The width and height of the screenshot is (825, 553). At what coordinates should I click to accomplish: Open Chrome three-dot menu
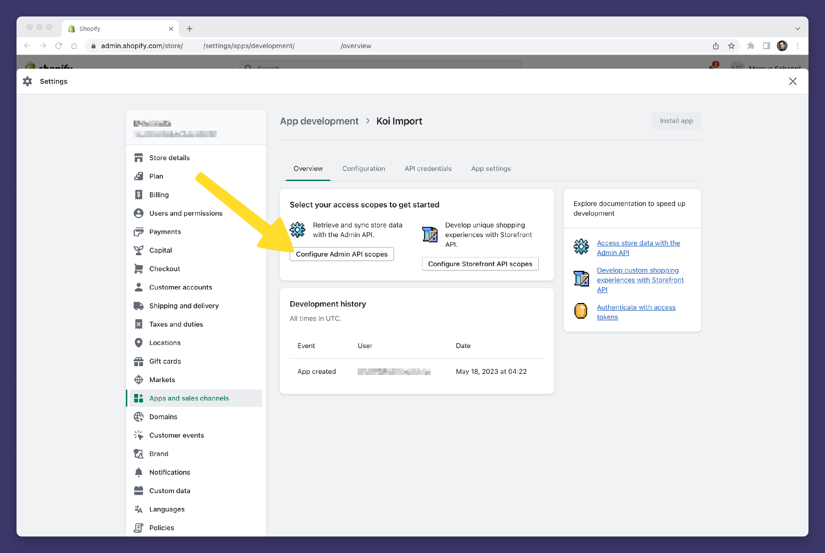[798, 46]
